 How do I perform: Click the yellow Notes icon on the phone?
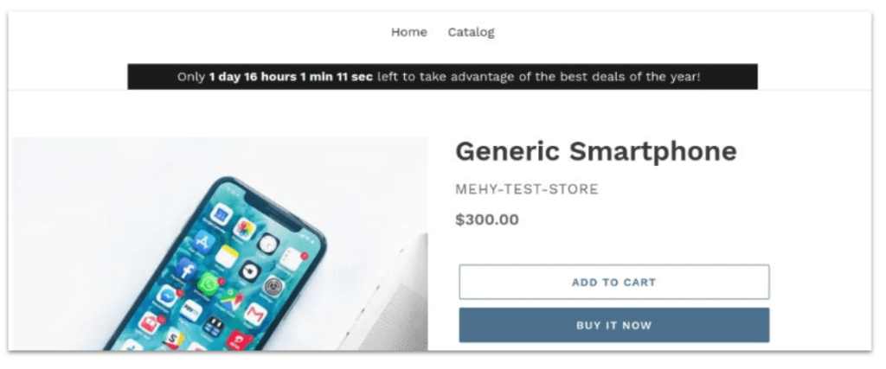coord(227,256)
